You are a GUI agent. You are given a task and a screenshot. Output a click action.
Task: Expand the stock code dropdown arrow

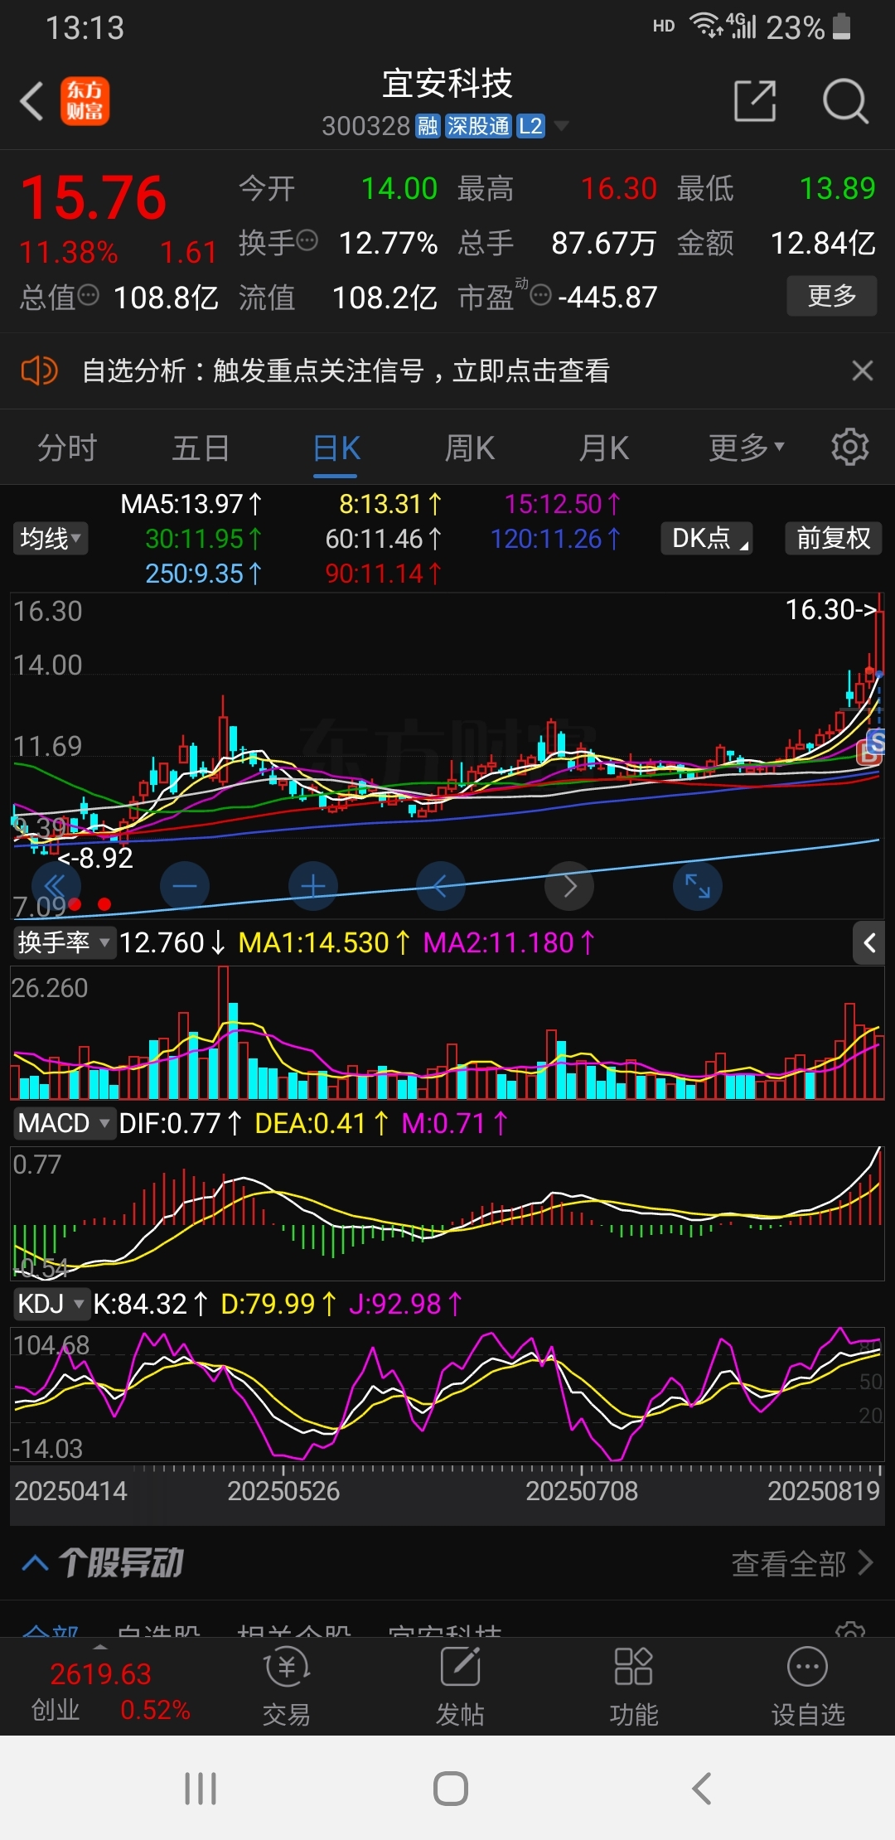tap(561, 126)
